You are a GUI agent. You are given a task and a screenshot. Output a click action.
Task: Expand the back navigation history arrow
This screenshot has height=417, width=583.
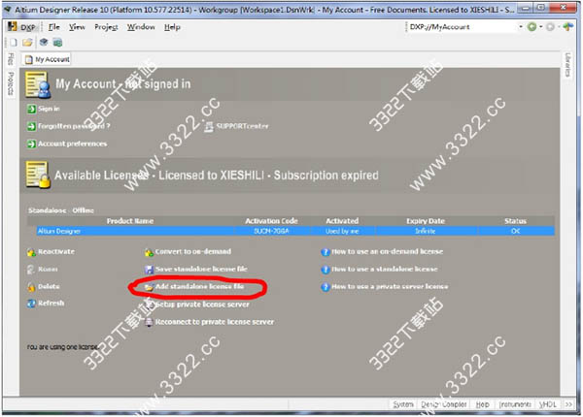point(541,27)
